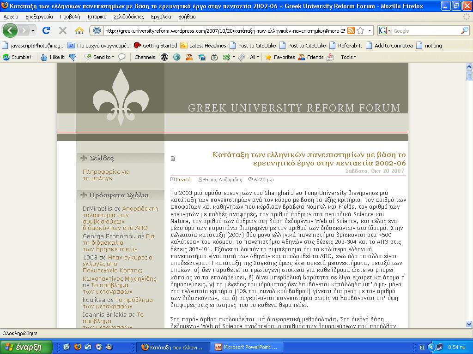Click the URL address field
The height and width of the screenshot is (354, 473).
tap(224, 31)
